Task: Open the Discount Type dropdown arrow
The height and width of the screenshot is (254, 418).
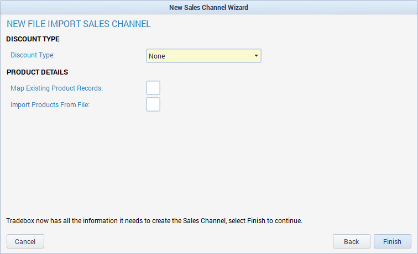Action: coord(256,56)
